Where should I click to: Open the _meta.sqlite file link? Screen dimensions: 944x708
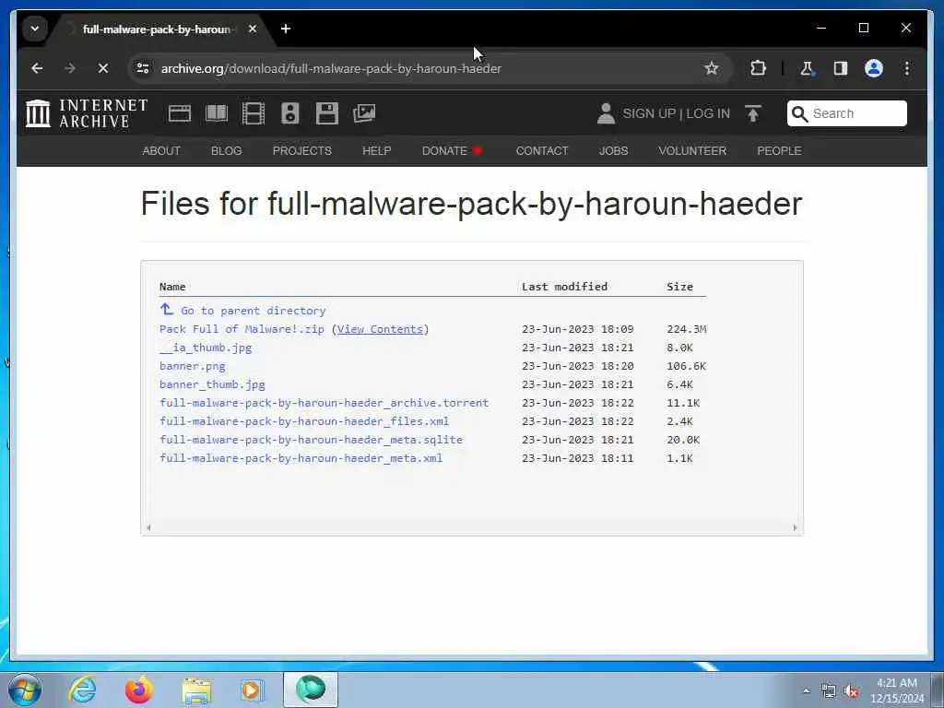[311, 440]
